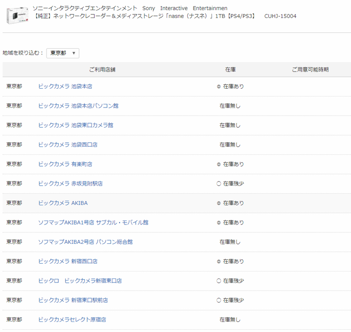Open ビックカメラ 新宿東口駅前店 link
351x332 pixels.
pyautogui.click(x=73, y=300)
